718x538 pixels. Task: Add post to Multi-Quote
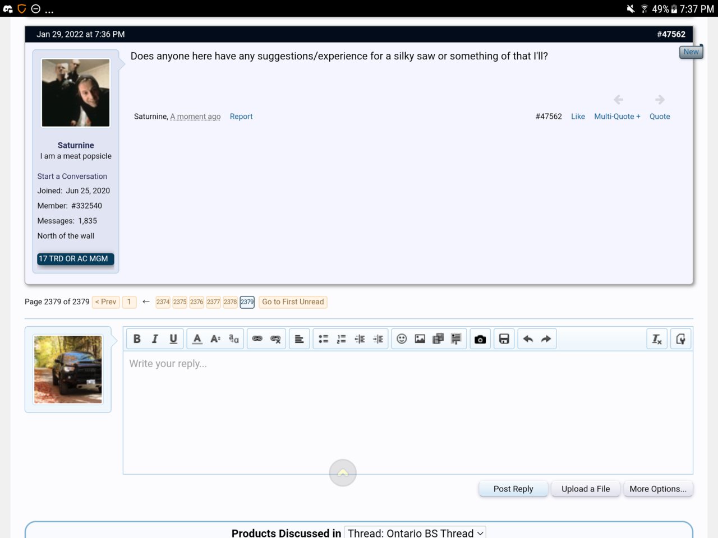[x=617, y=117]
